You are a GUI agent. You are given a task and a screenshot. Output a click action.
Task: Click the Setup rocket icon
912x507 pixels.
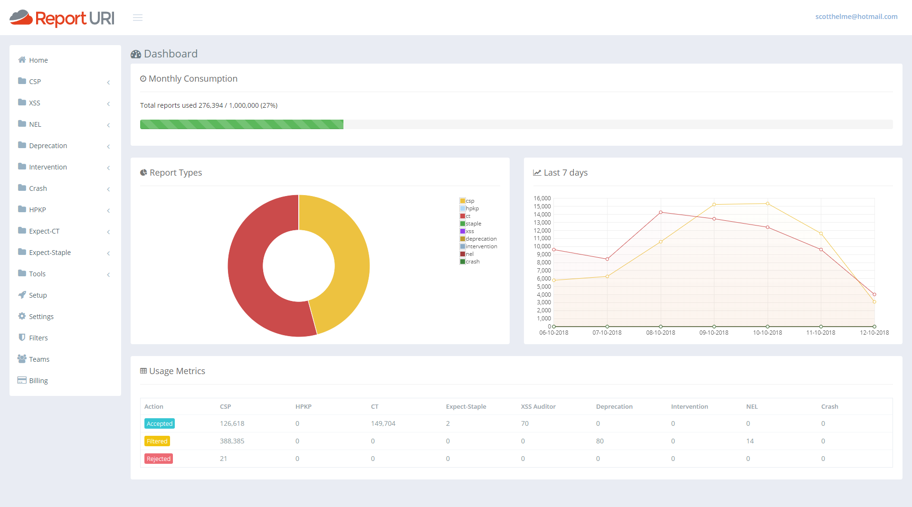[x=22, y=295]
